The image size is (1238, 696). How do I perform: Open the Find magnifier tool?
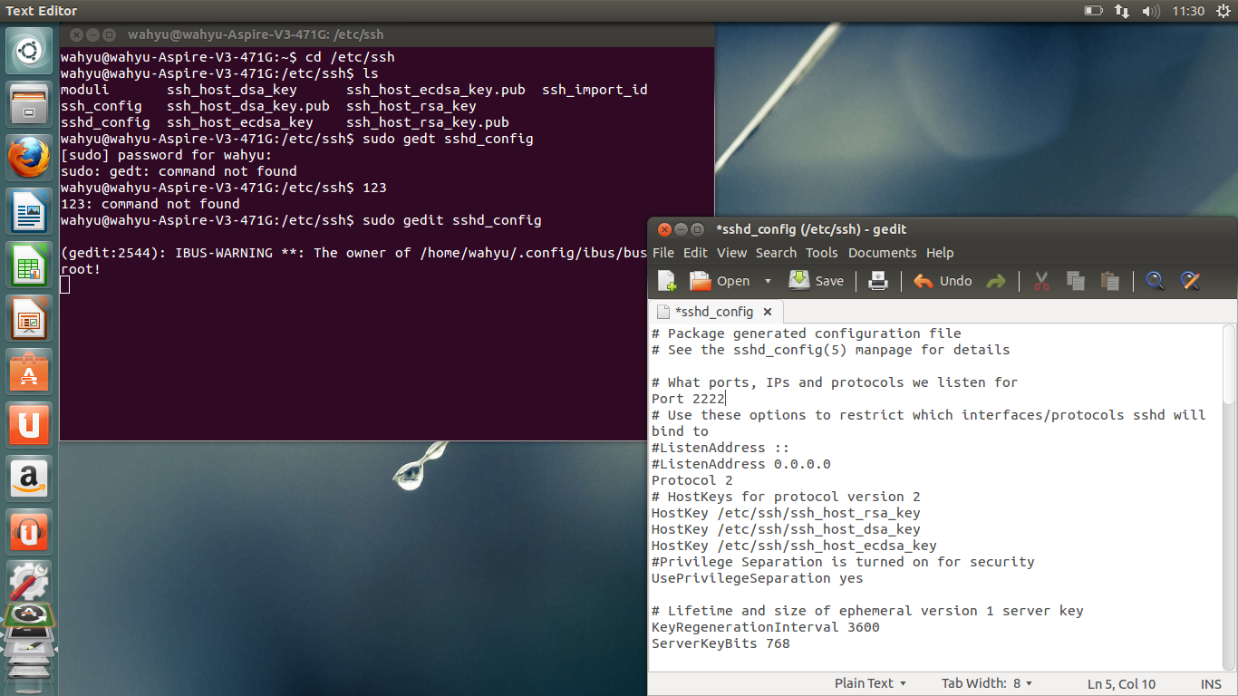[1155, 281]
